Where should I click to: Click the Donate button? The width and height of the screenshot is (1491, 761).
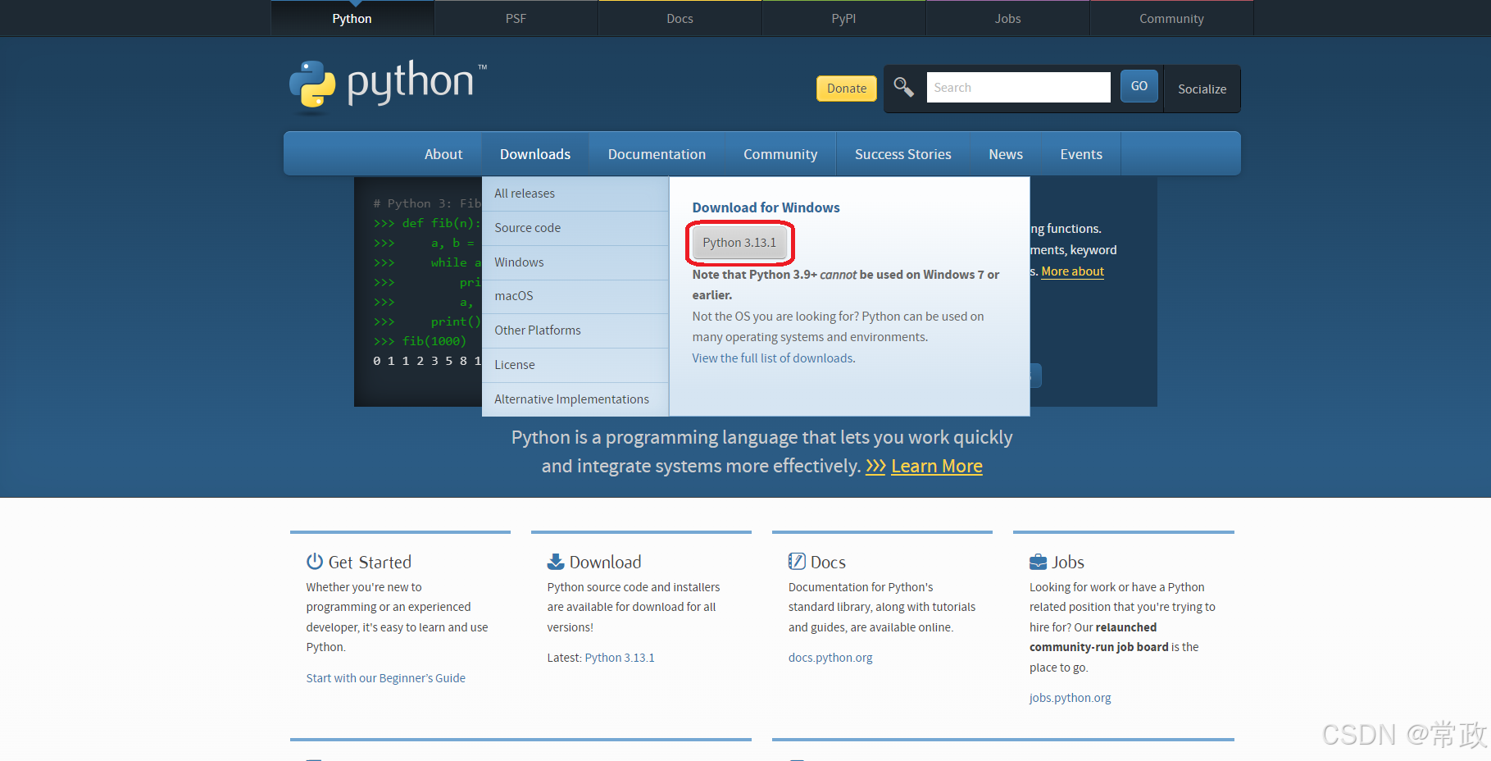pyautogui.click(x=847, y=89)
